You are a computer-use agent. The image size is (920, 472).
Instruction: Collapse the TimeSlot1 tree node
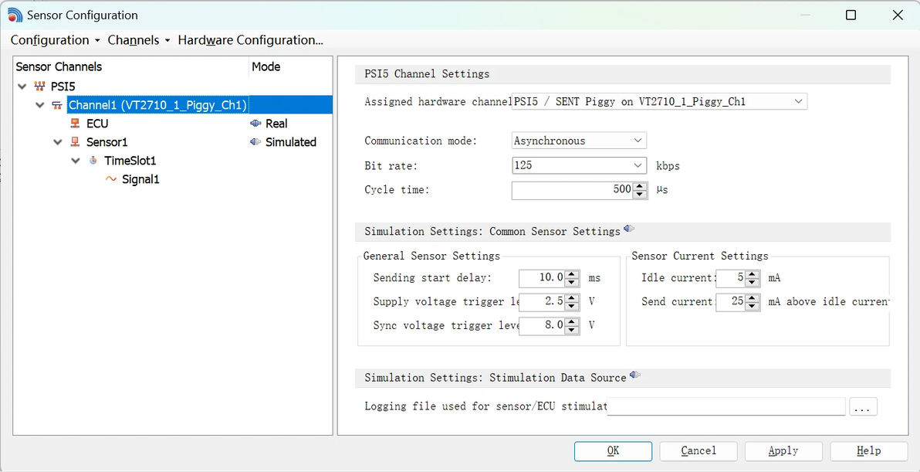click(76, 160)
